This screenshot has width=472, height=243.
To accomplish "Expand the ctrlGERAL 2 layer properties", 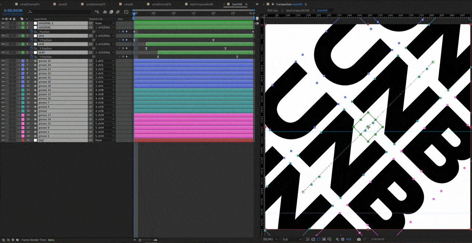I will click(x=19, y=23).
